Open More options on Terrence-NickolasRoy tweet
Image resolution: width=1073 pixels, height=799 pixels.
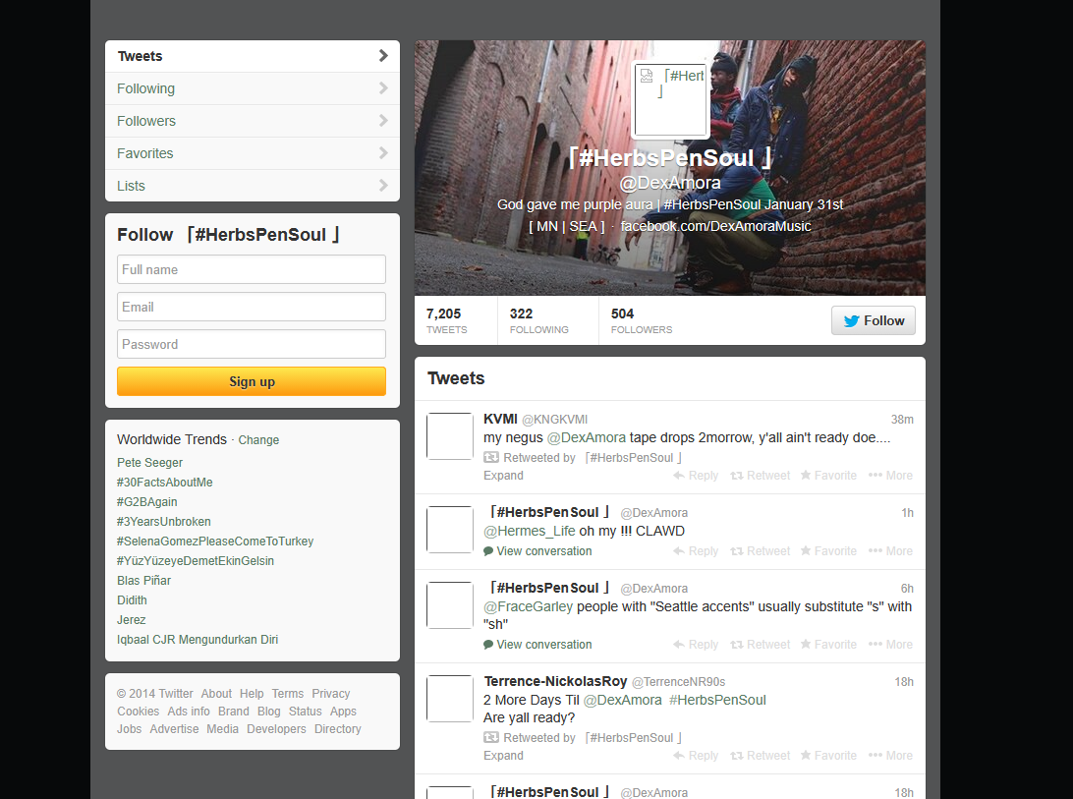889,755
